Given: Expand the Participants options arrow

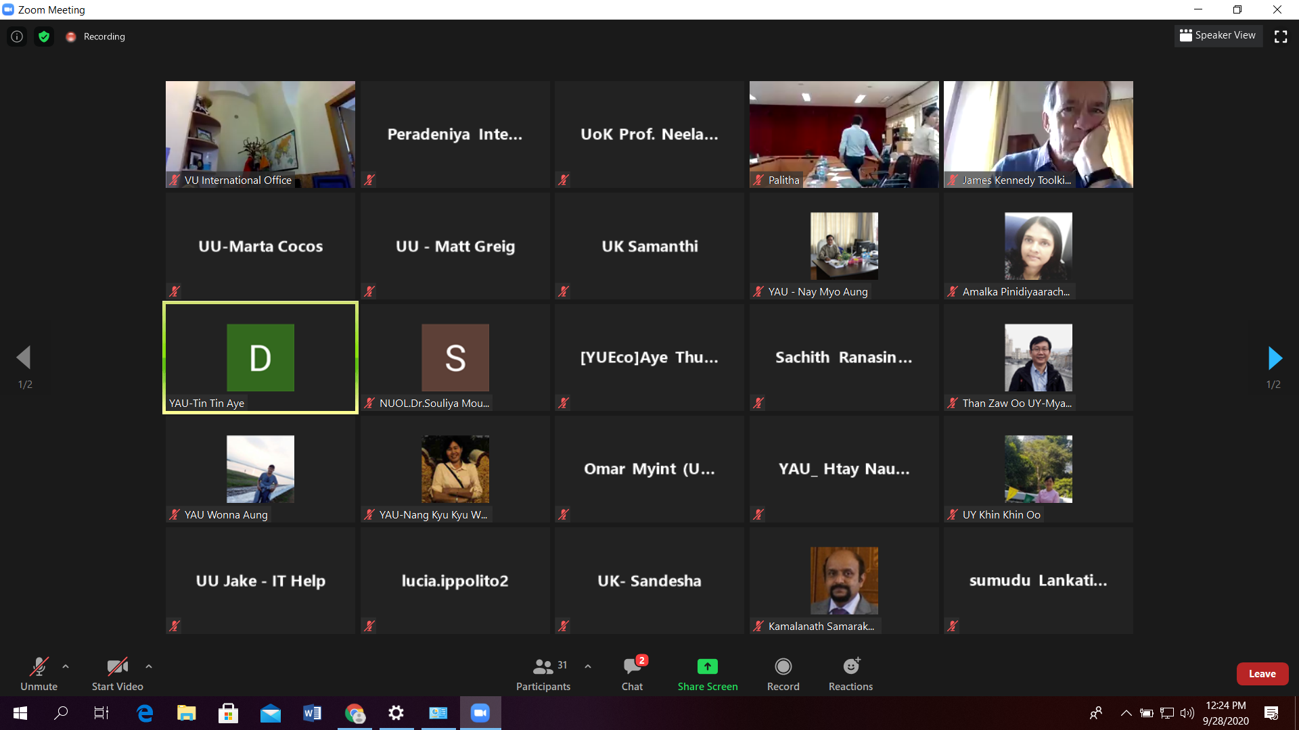Looking at the screenshot, I should (x=588, y=666).
